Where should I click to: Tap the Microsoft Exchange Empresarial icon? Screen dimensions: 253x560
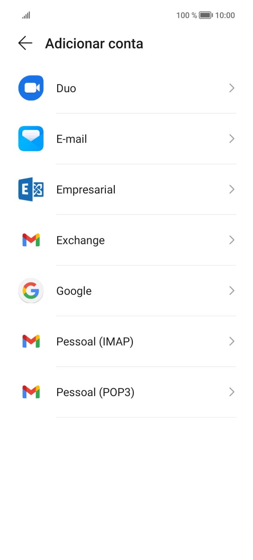point(30,189)
